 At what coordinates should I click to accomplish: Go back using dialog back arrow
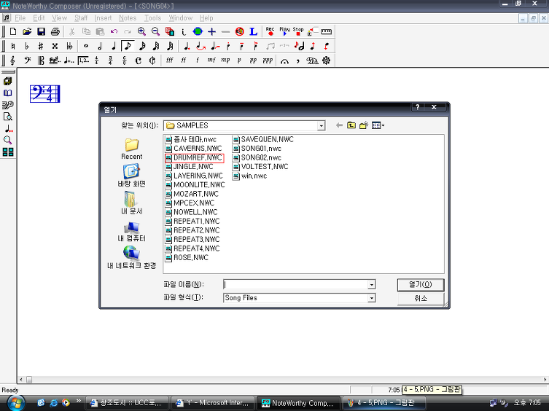coord(339,125)
